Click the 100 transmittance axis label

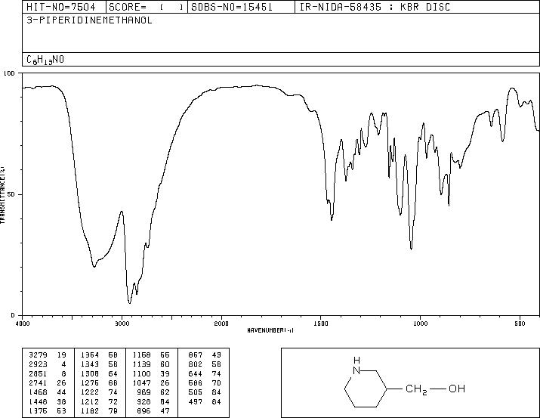click(9, 73)
